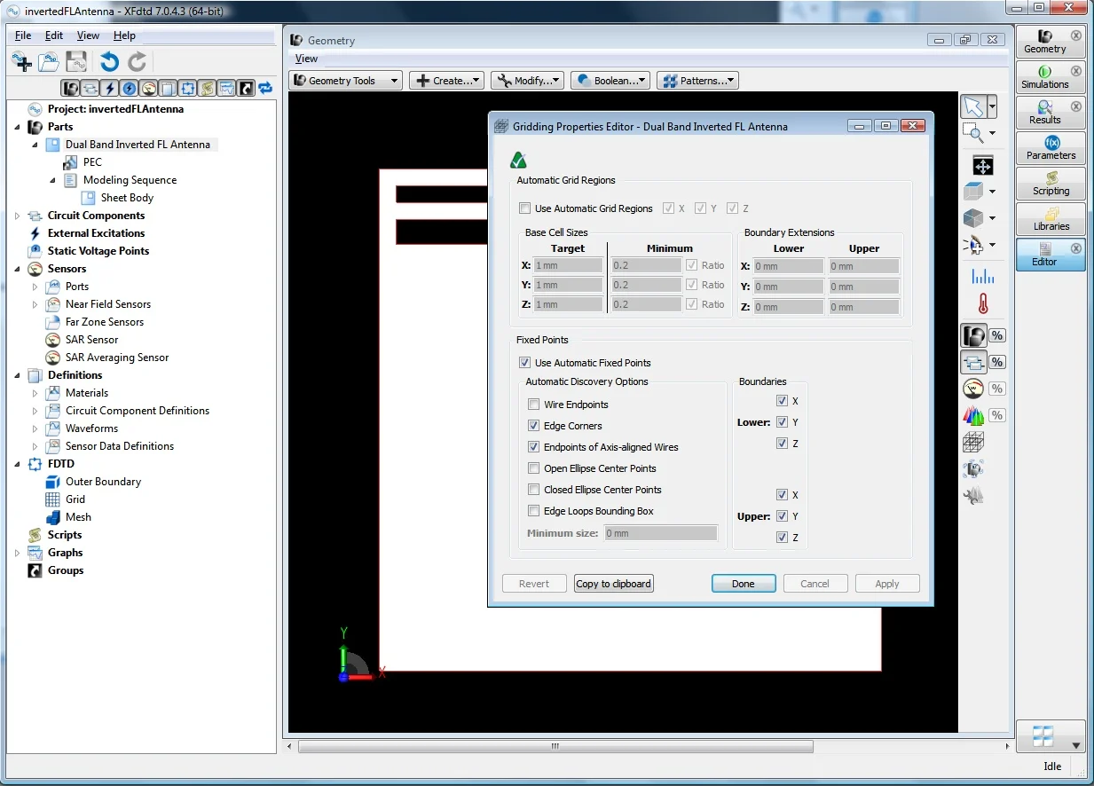Toggle the 3D mesh grid view icon
Screen dimensions: 1094x786
coord(973,442)
